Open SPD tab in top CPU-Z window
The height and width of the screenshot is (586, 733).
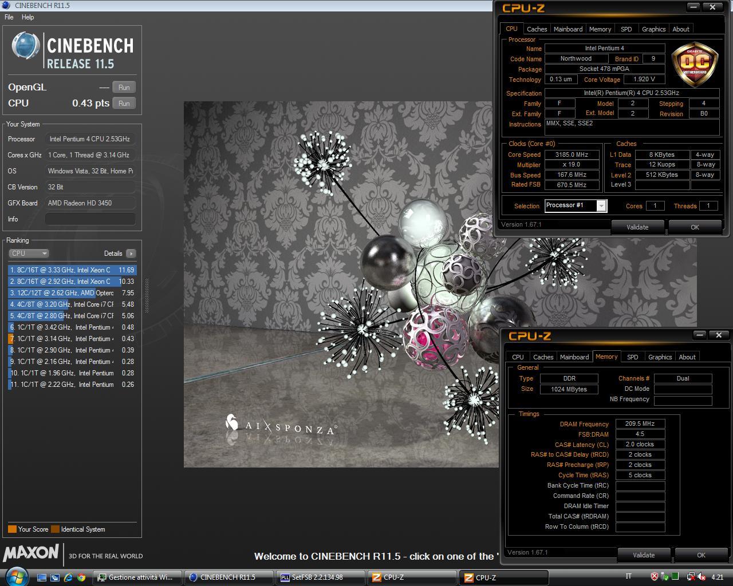[626, 29]
